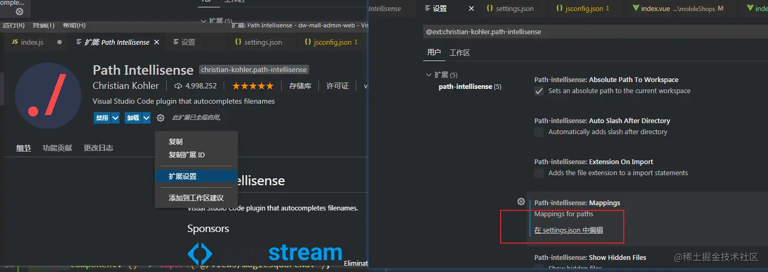This screenshot has width=768, height=272.
Task: Enable Absolute Path To Workspace checkbox
Action: click(x=539, y=91)
